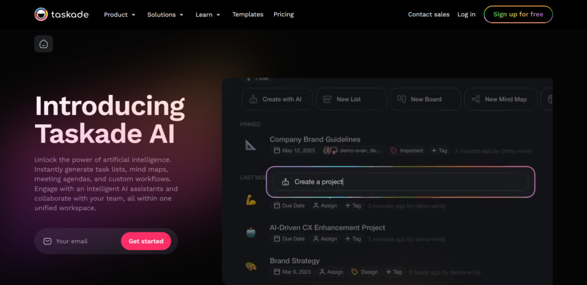Click the Your email input field
This screenshot has height=285, width=587.
[86, 242]
